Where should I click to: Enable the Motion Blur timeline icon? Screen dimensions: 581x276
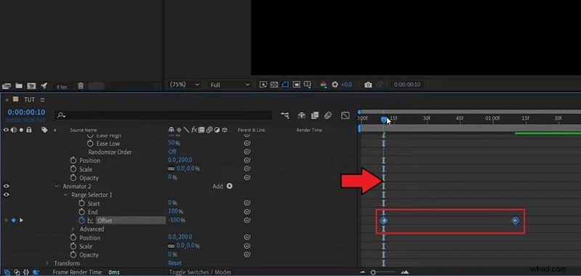(x=328, y=115)
